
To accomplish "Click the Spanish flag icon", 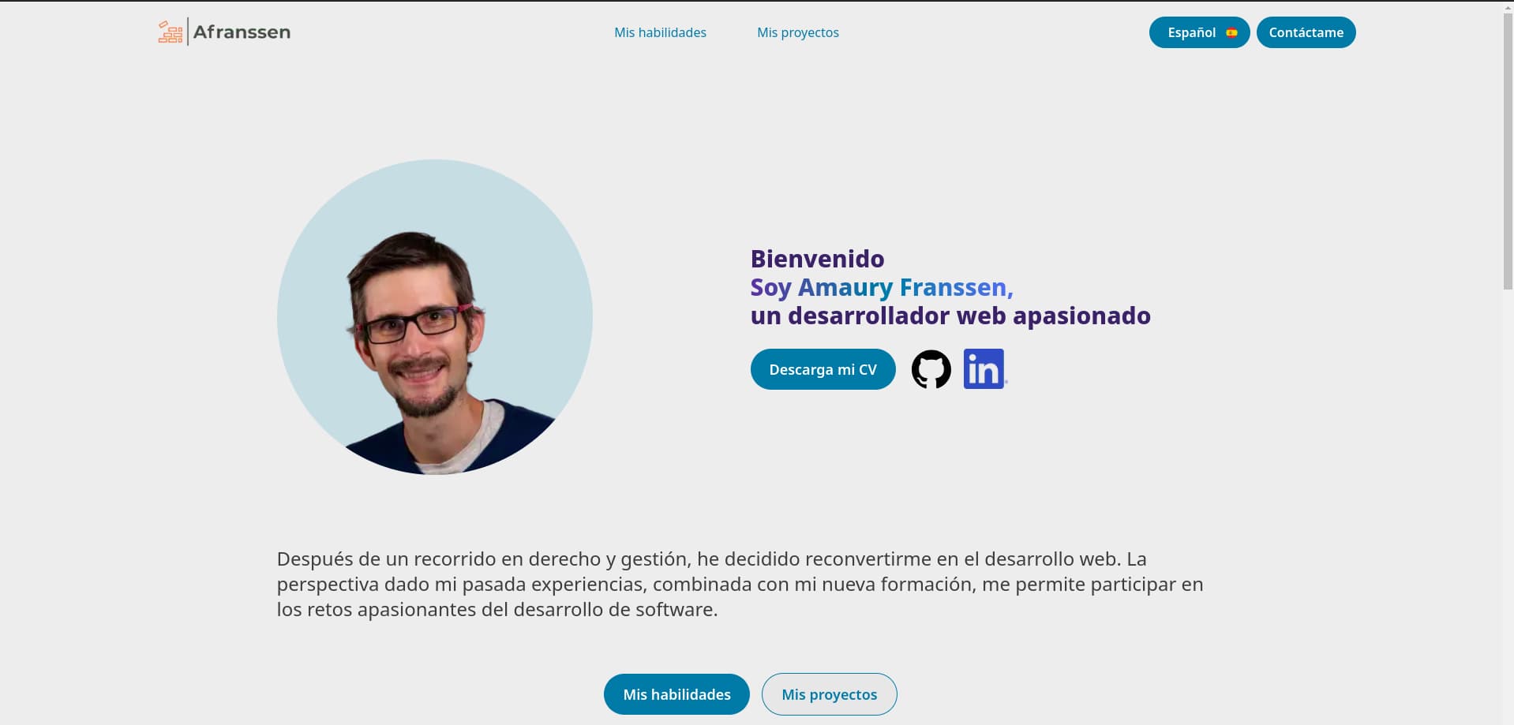I will tap(1231, 32).
